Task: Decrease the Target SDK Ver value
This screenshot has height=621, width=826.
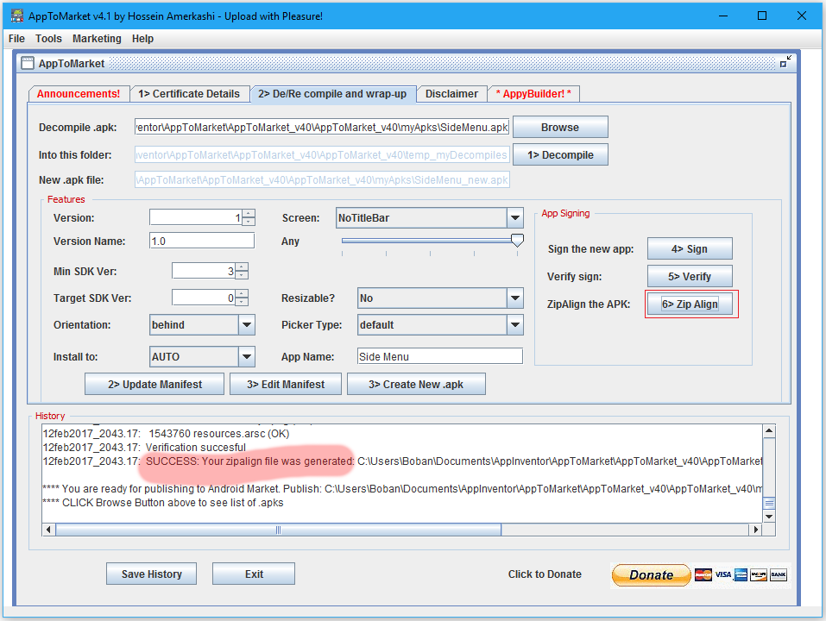Action: (x=242, y=302)
